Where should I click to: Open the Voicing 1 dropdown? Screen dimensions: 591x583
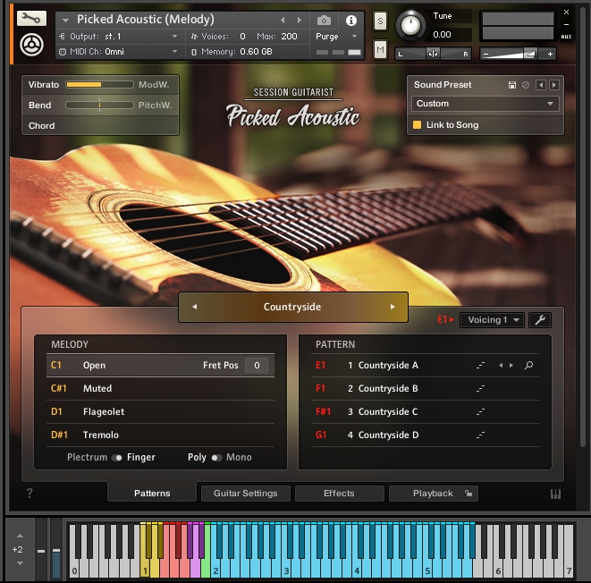492,320
